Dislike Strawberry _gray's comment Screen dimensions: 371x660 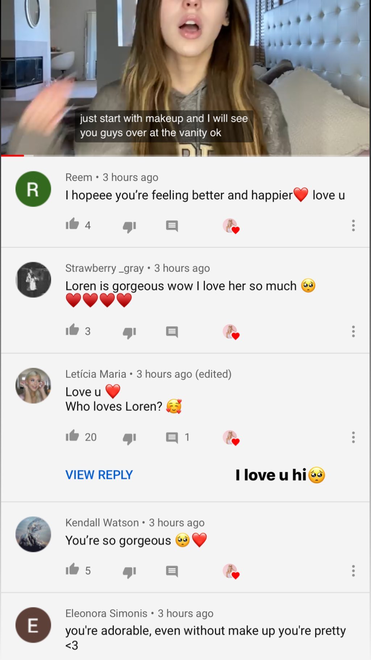(x=129, y=332)
